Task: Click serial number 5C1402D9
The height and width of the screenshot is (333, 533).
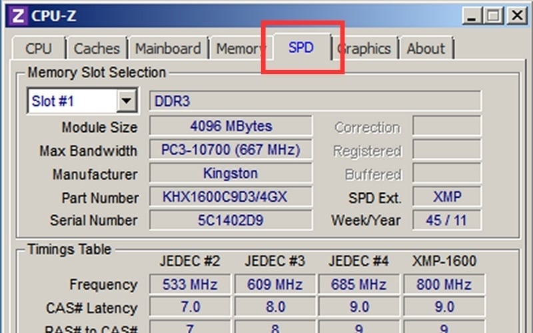Action: [231, 220]
